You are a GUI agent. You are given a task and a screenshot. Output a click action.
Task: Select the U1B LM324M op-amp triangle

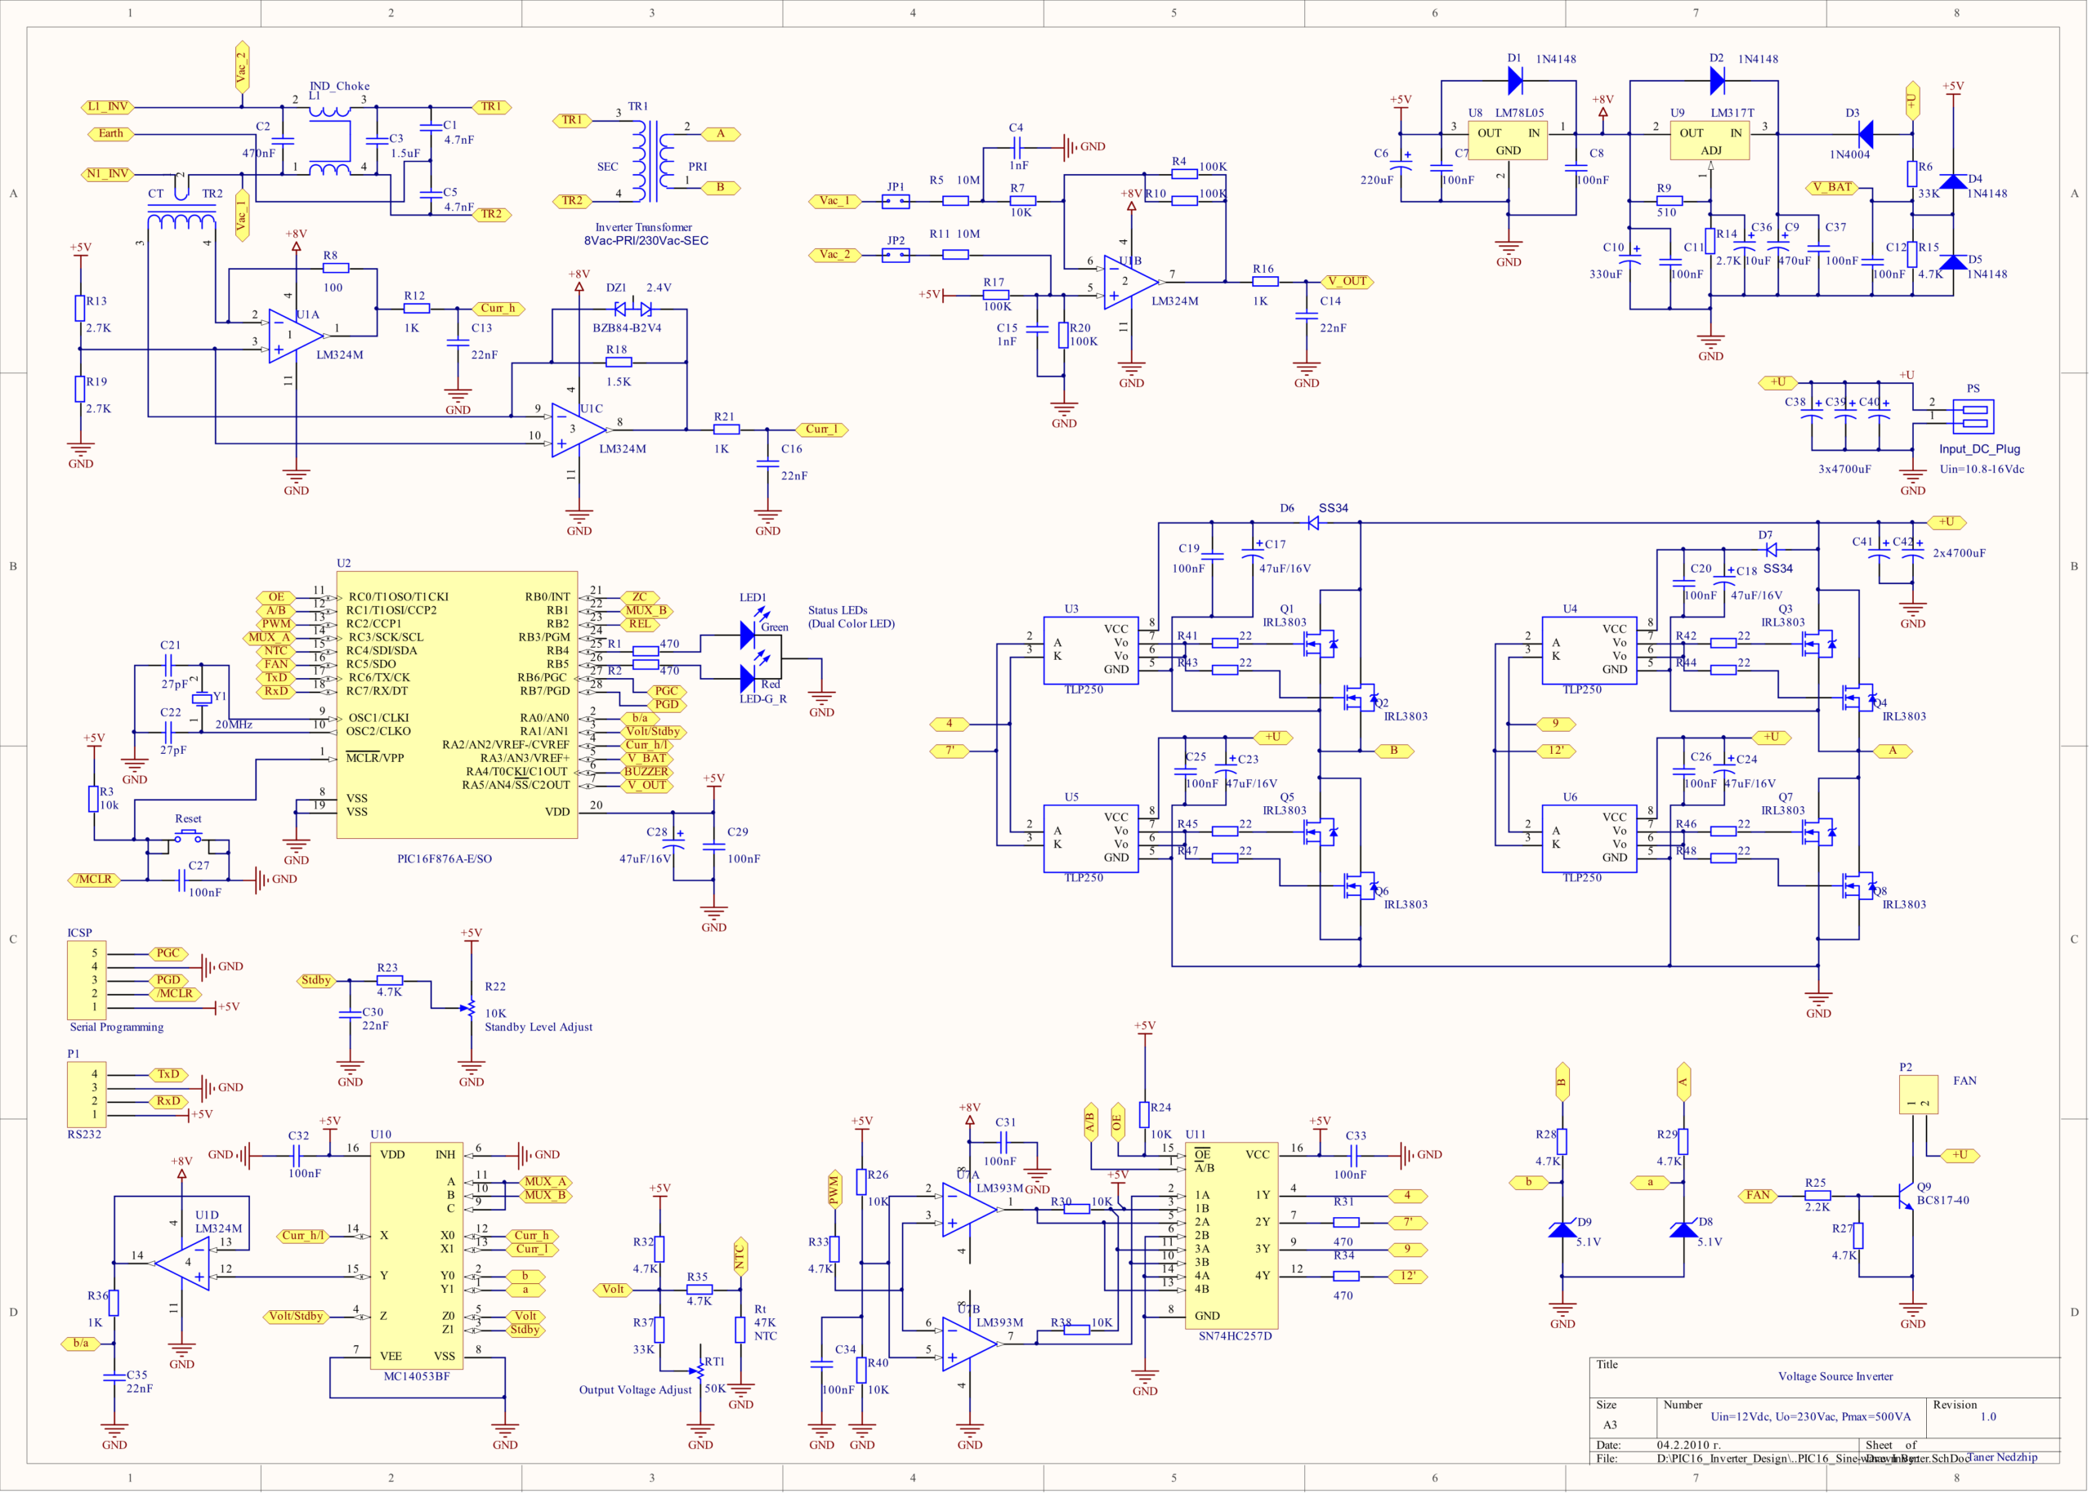pyautogui.click(x=1131, y=282)
